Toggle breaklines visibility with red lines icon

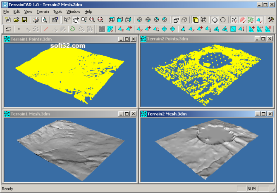243,20
